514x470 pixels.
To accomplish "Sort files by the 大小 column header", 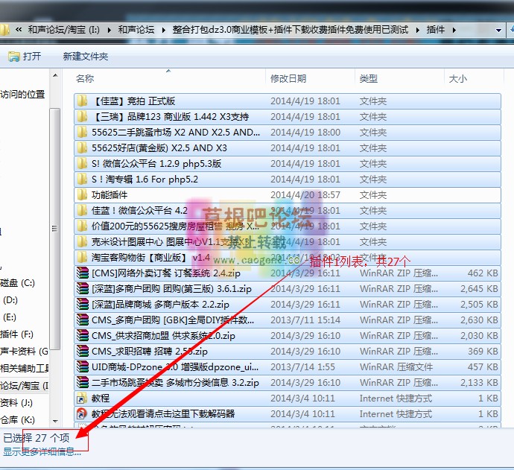I will tap(457, 78).
